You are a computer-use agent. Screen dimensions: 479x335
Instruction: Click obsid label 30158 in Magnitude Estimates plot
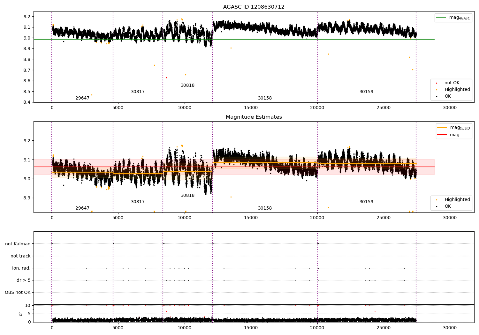pyautogui.click(x=265, y=208)
